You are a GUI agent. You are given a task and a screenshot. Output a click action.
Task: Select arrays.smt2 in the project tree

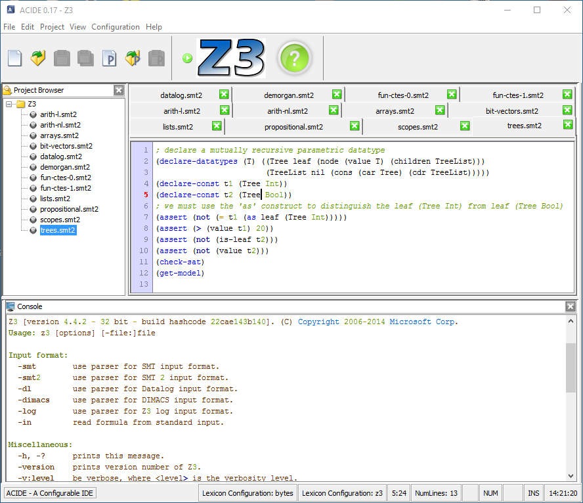60,135
